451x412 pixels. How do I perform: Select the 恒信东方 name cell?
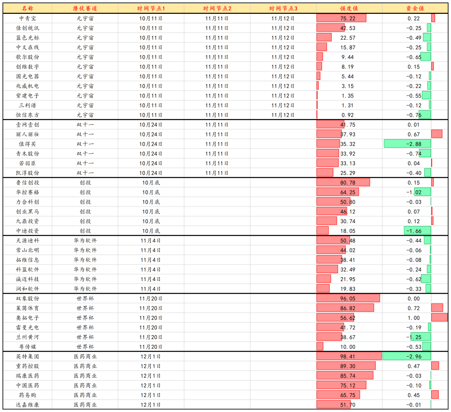point(27,115)
